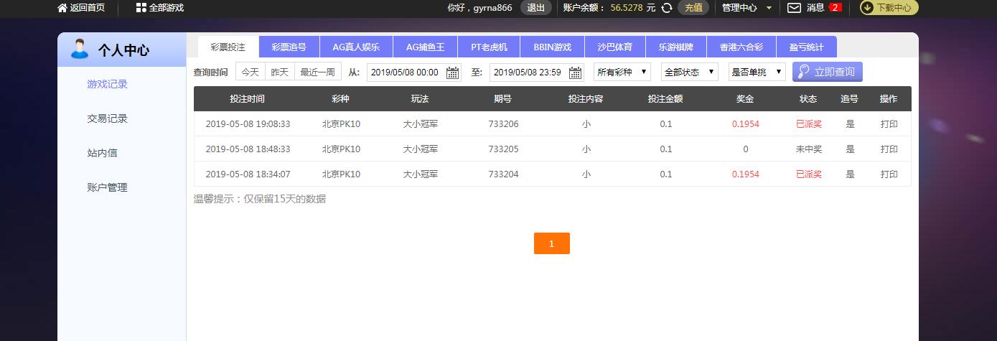This screenshot has height=341, width=997.
Task: Click the refresh balance icon
Action: click(x=666, y=8)
